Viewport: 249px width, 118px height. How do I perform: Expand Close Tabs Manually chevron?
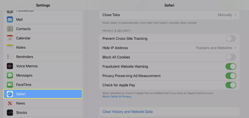coord(235,15)
